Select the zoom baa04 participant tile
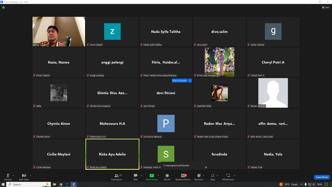The height and width of the screenshot is (187, 332). coord(113,32)
